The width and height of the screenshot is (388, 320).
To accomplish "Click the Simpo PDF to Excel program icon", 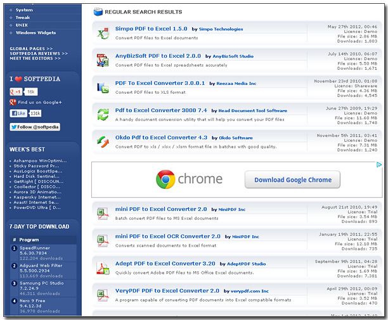I will (103, 33).
